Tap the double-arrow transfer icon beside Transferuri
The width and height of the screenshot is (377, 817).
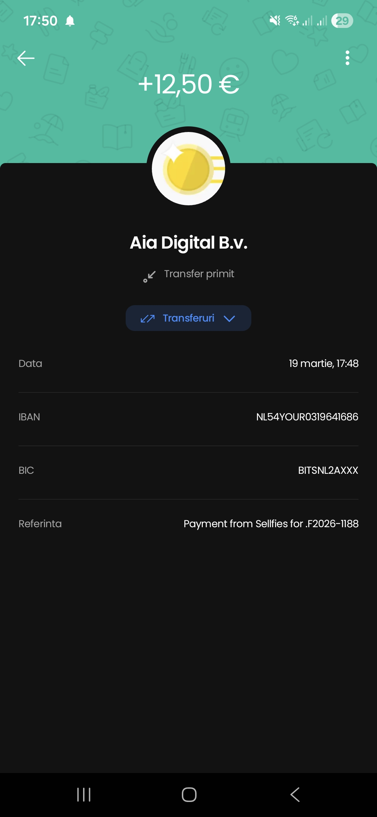tap(147, 318)
